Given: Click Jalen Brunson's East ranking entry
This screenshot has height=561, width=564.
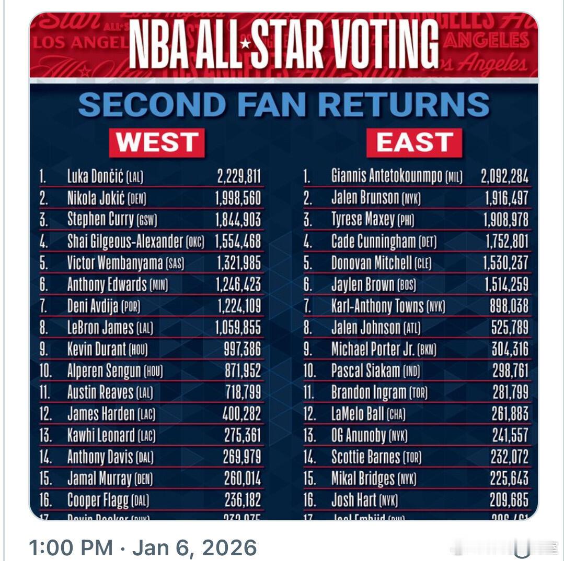Looking at the screenshot, I should (375, 198).
